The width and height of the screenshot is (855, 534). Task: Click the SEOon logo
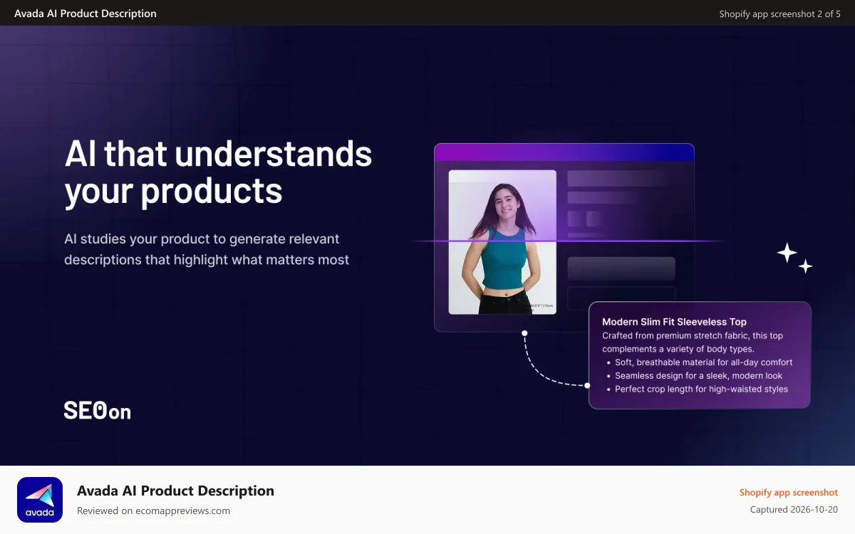coord(97,410)
